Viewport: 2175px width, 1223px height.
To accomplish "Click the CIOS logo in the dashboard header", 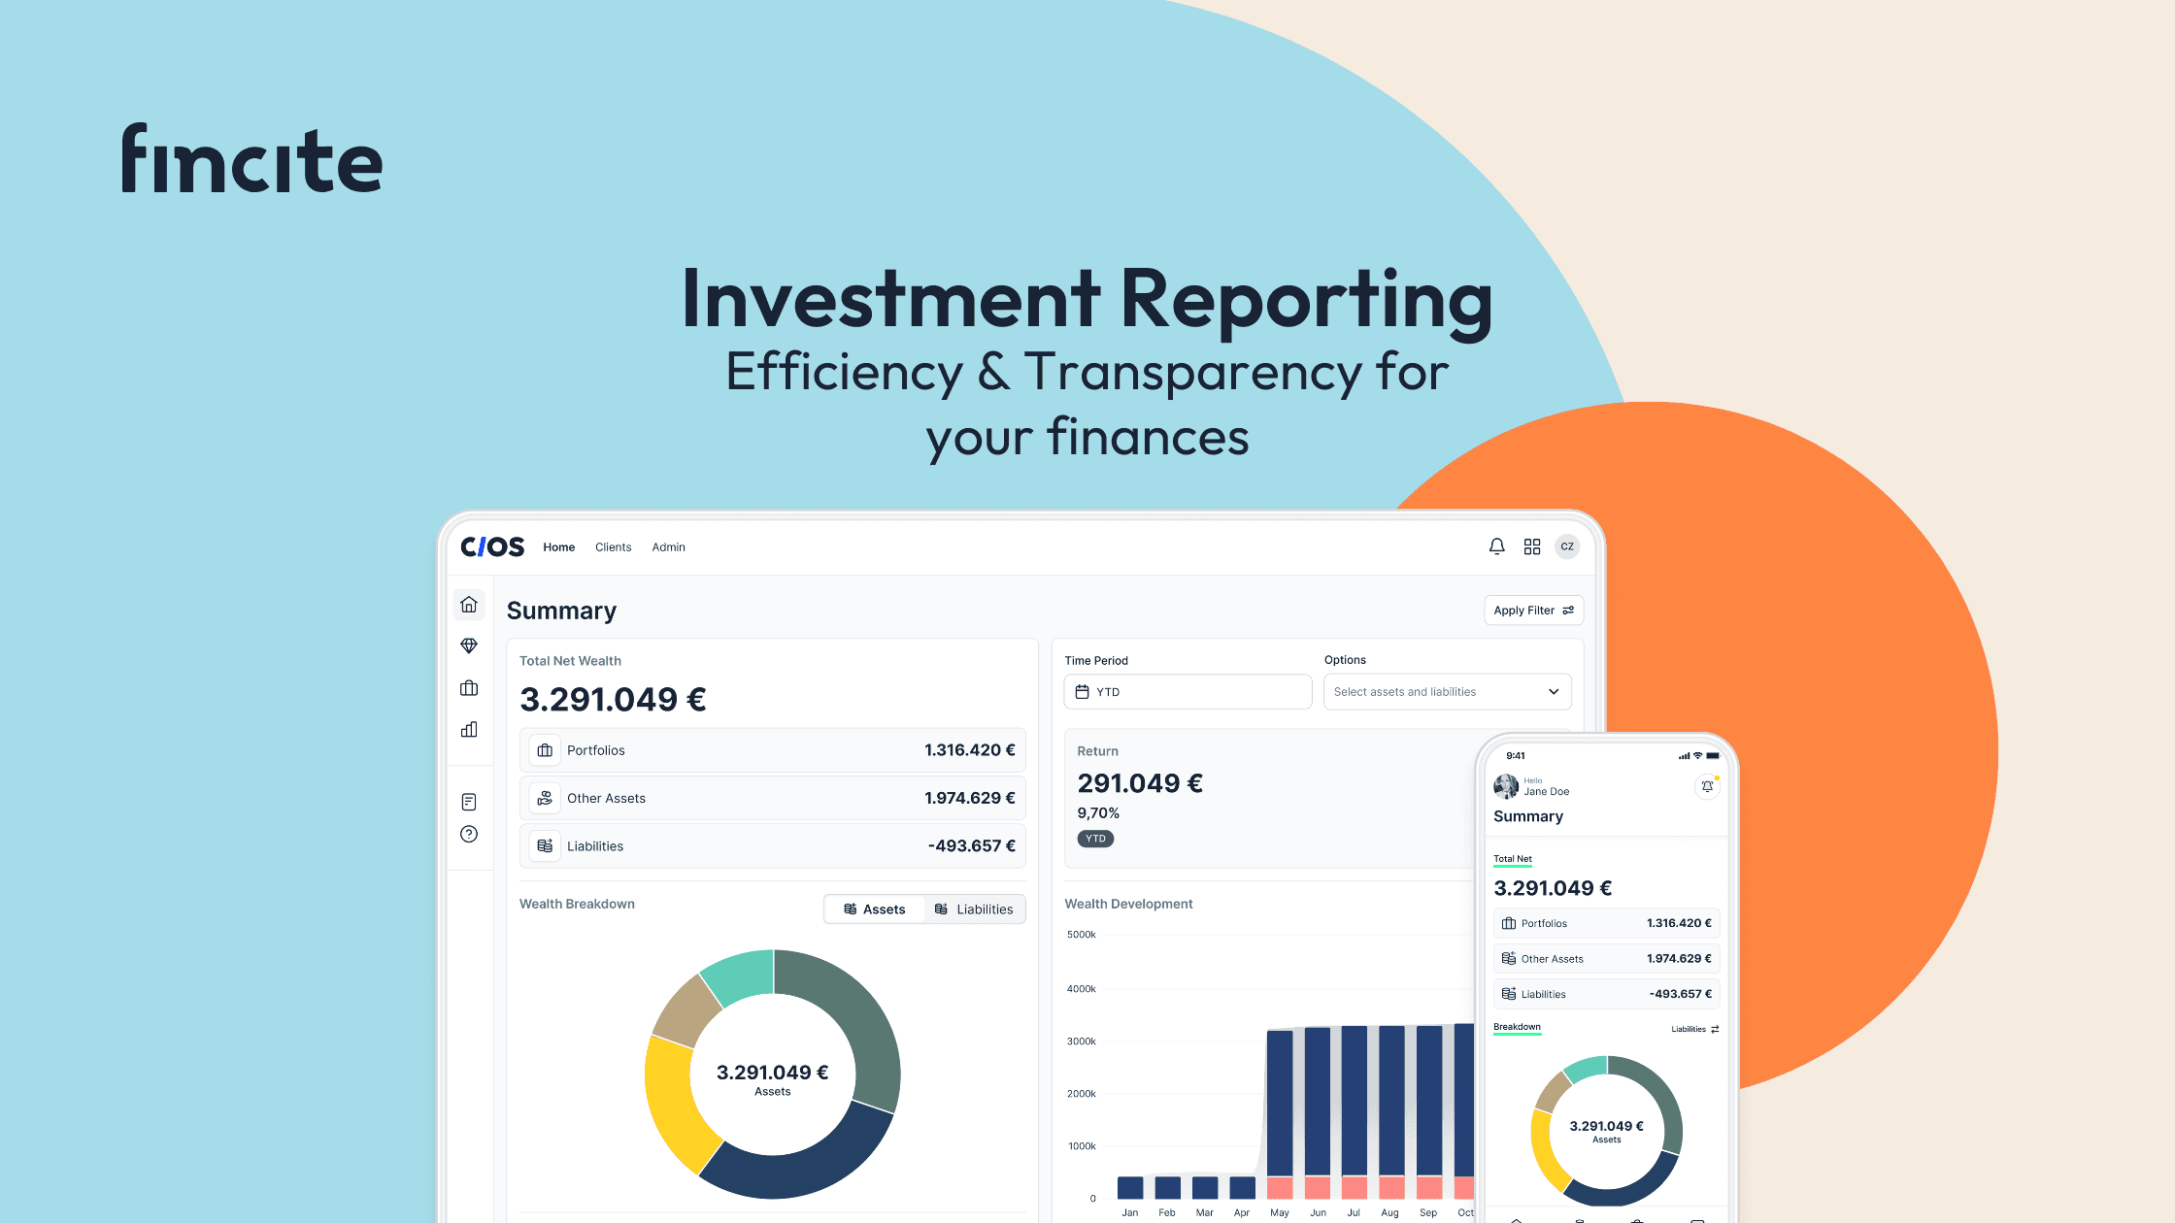I will click(x=492, y=546).
